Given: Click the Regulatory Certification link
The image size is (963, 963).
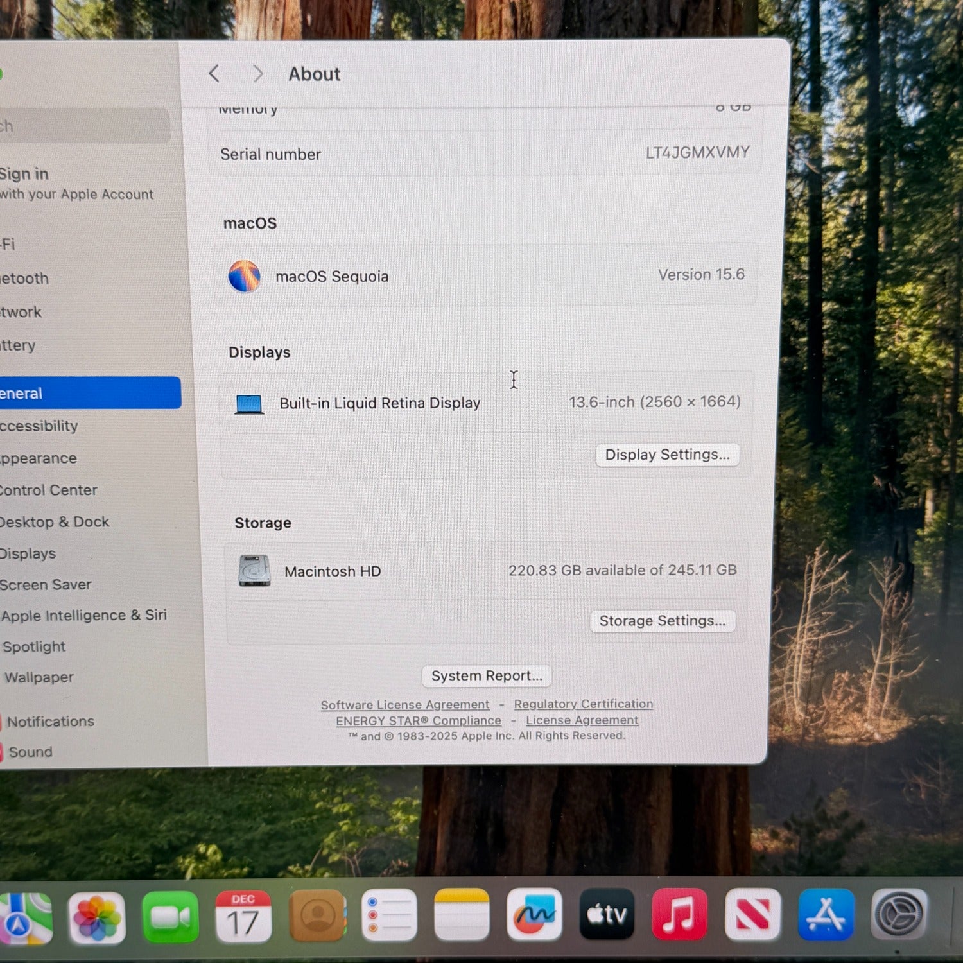Looking at the screenshot, I should point(583,704).
